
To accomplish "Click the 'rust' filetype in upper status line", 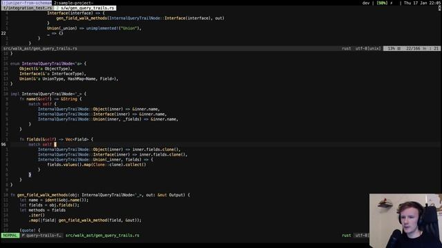I will 347,48.
